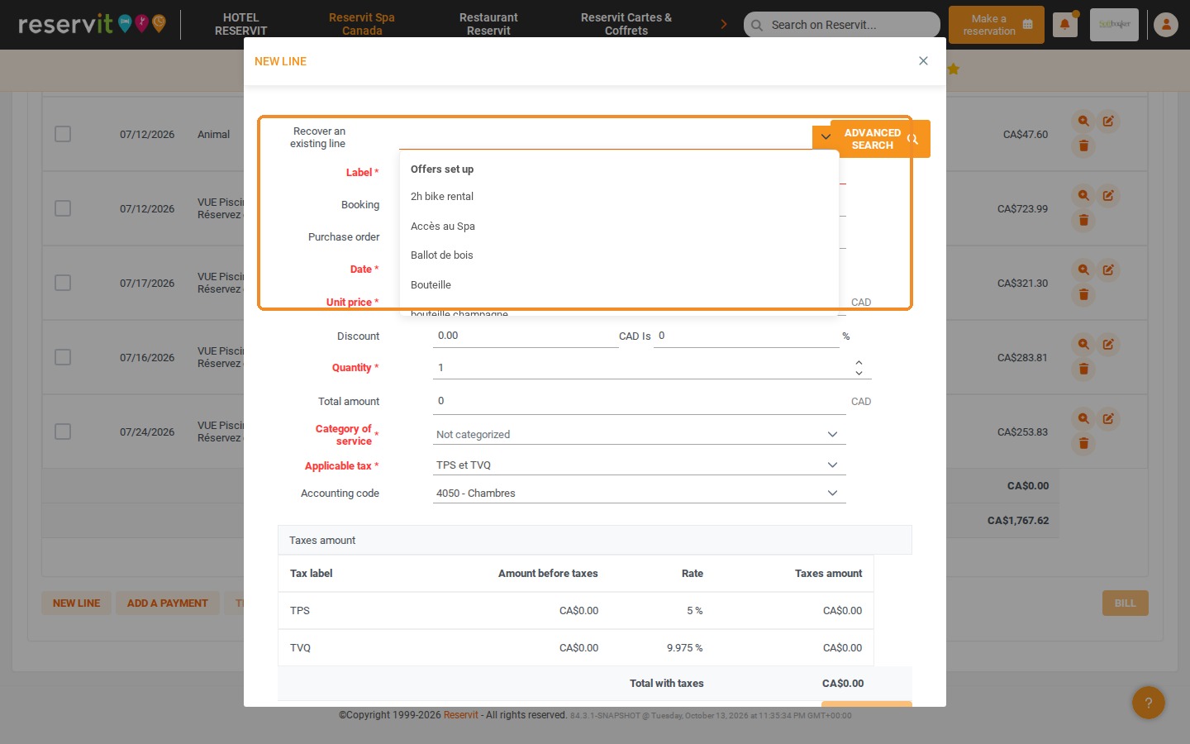This screenshot has height=744, width=1190.
Task: Delete the CA$47.60 Animal line
Action: point(1083,146)
